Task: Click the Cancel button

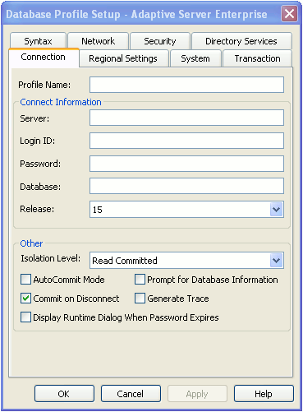Action: pyautogui.click(x=131, y=394)
